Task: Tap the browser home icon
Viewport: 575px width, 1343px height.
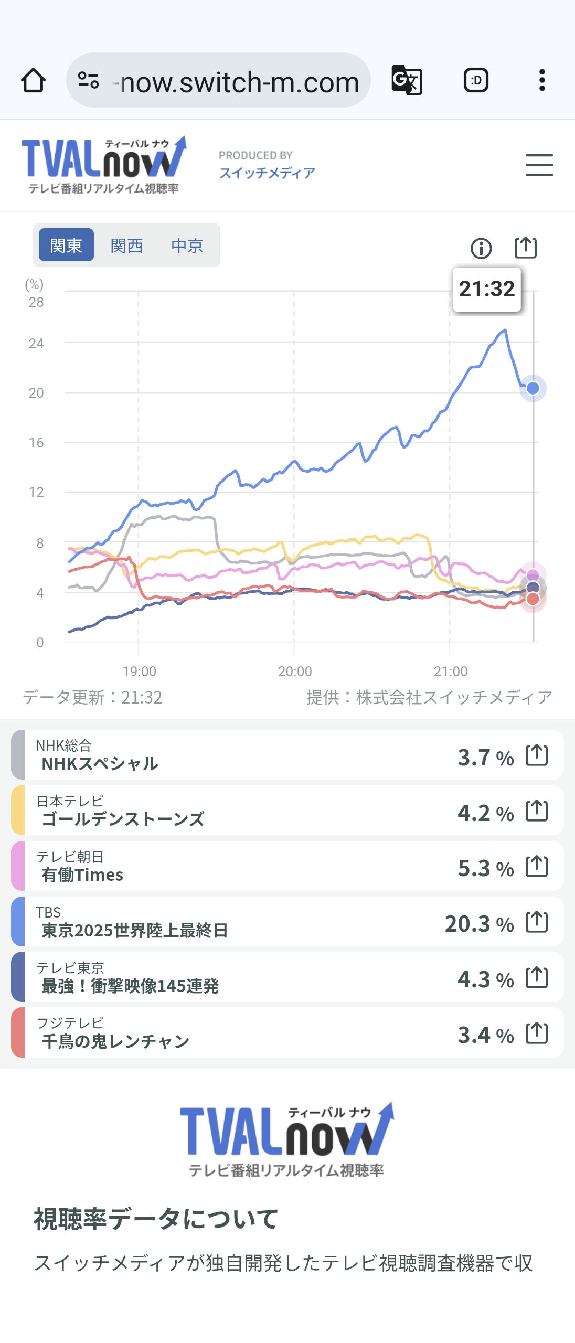Action: [33, 80]
